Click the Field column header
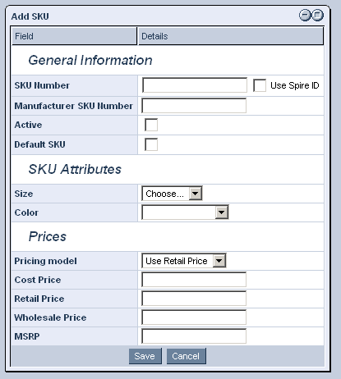The width and height of the screenshot is (341, 379). (74, 36)
